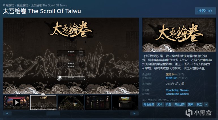Open ConchShip Games publisher link
218x120 pixels.
coord(177,94)
